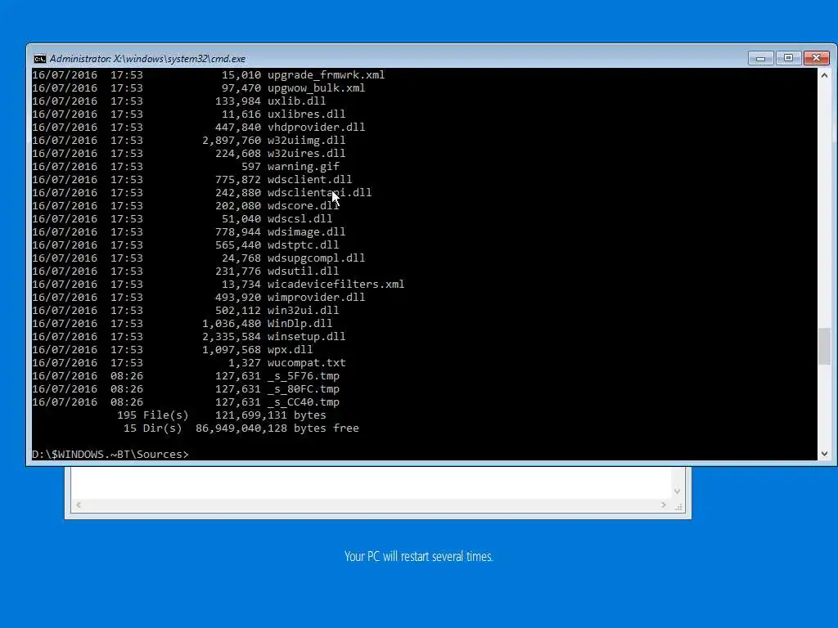Close the Administrator cmd.exe window
The image size is (838, 628).
pyautogui.click(x=816, y=58)
